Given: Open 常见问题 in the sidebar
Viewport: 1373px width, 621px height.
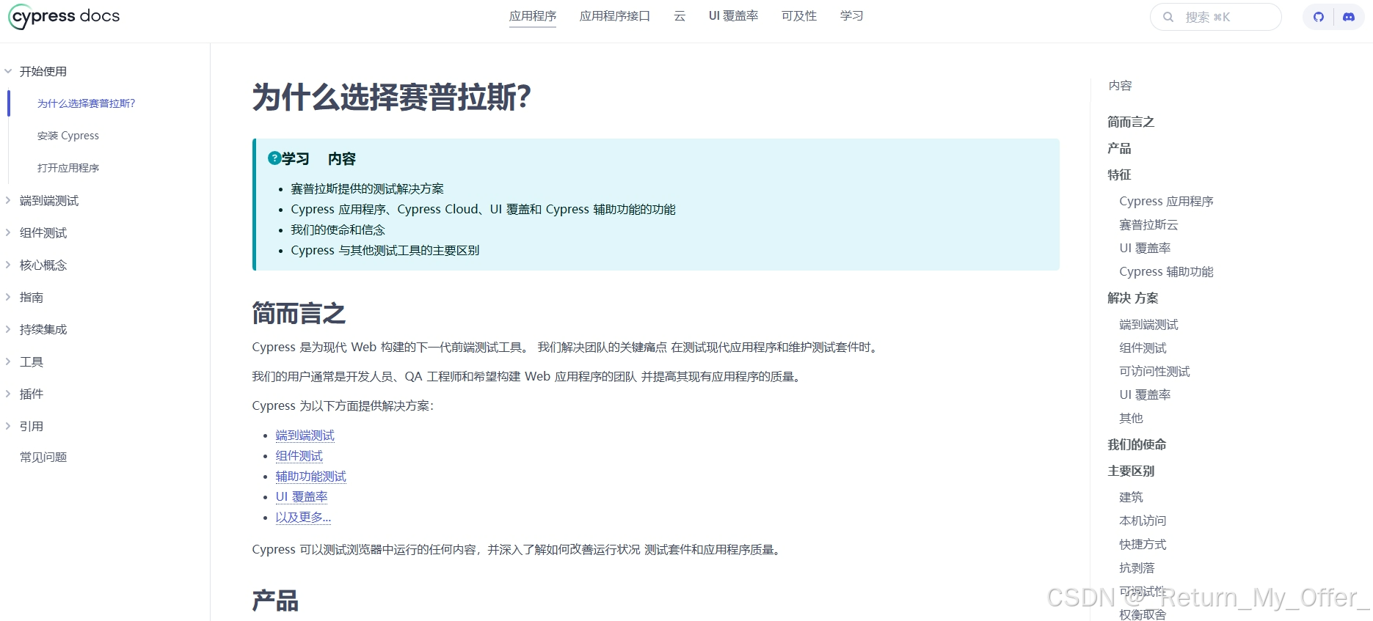Looking at the screenshot, I should click(43, 458).
